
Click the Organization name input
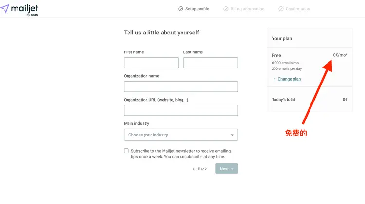(x=181, y=86)
